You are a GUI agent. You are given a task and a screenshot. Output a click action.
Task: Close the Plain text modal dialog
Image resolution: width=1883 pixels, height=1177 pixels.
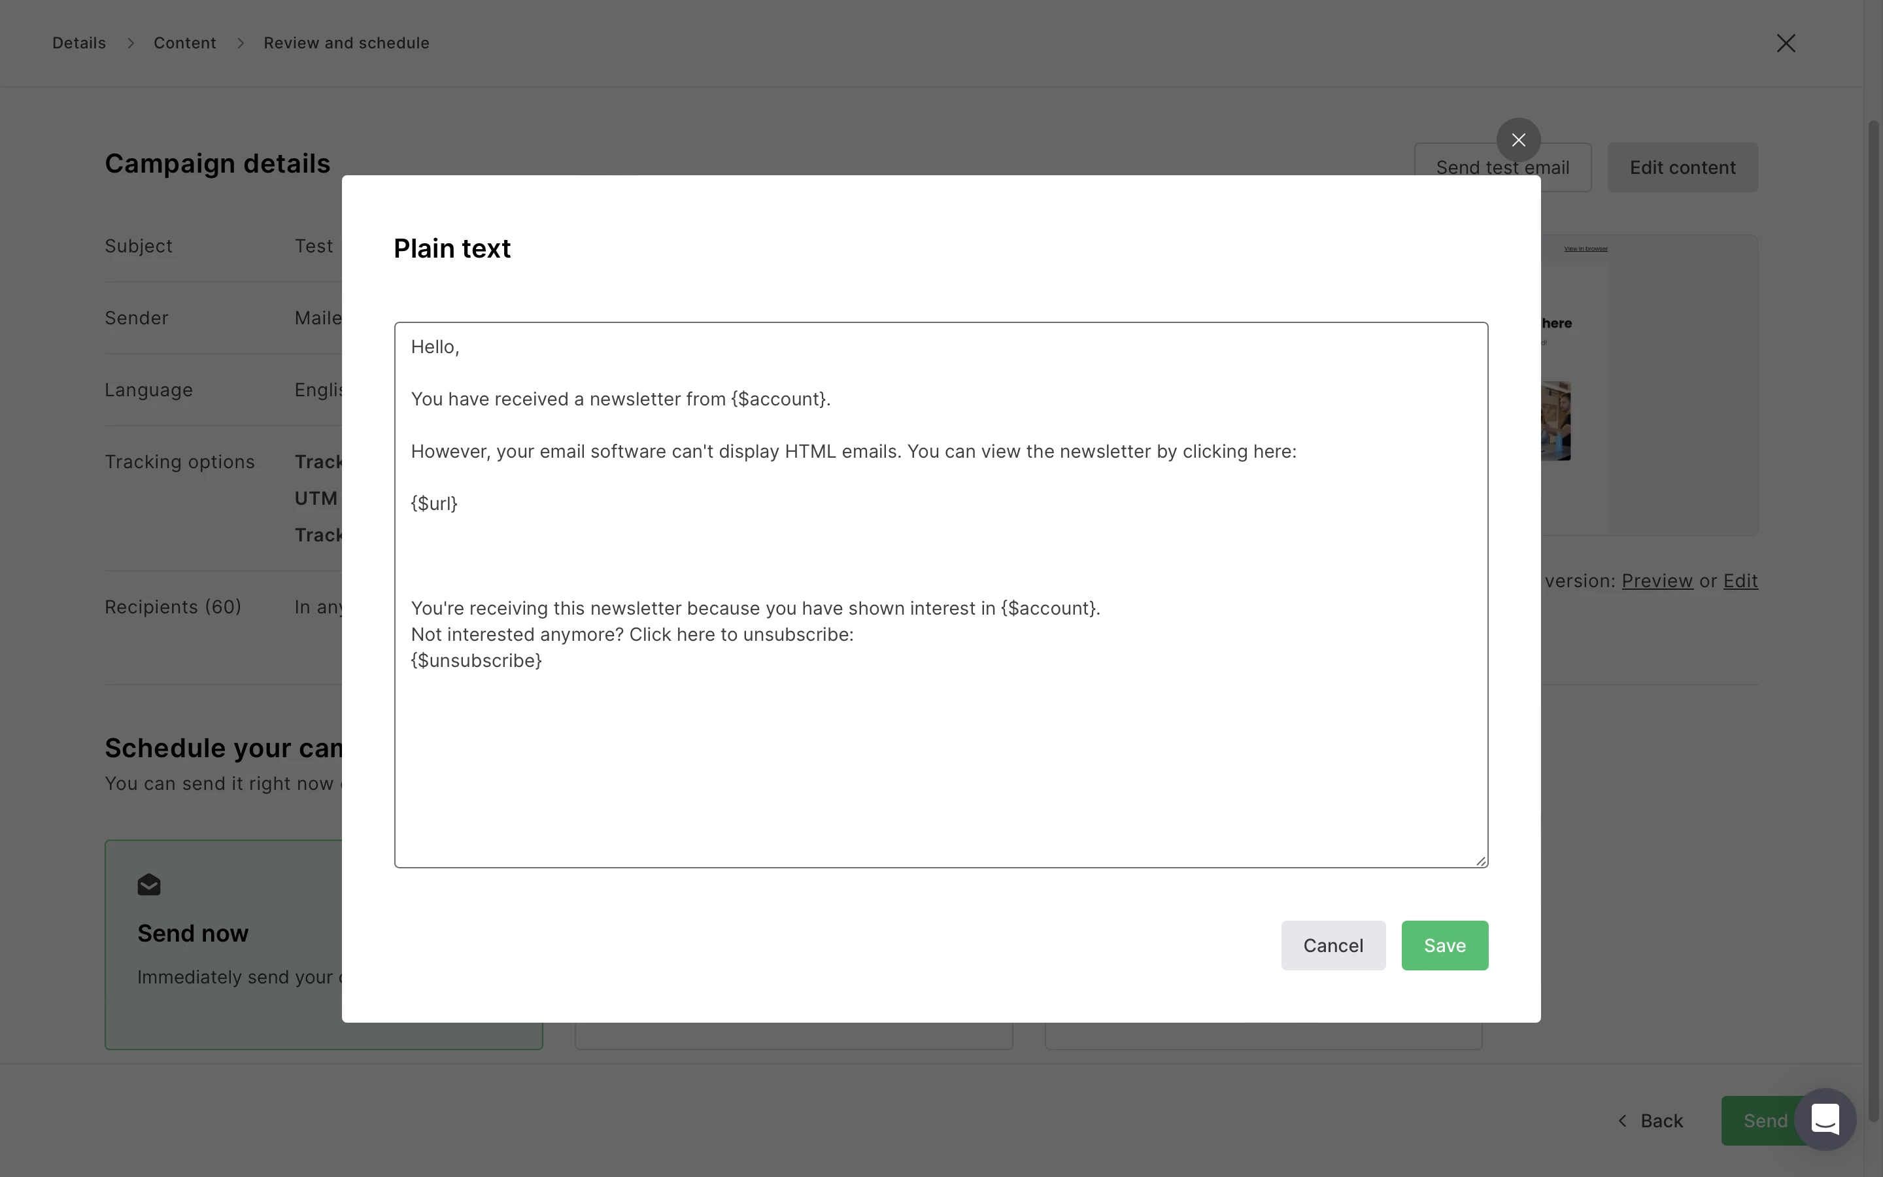click(x=1518, y=140)
